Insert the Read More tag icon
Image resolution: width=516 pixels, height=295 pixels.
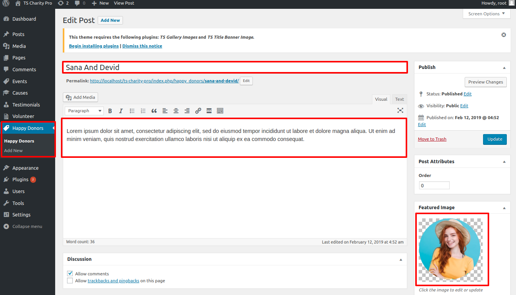(x=209, y=111)
